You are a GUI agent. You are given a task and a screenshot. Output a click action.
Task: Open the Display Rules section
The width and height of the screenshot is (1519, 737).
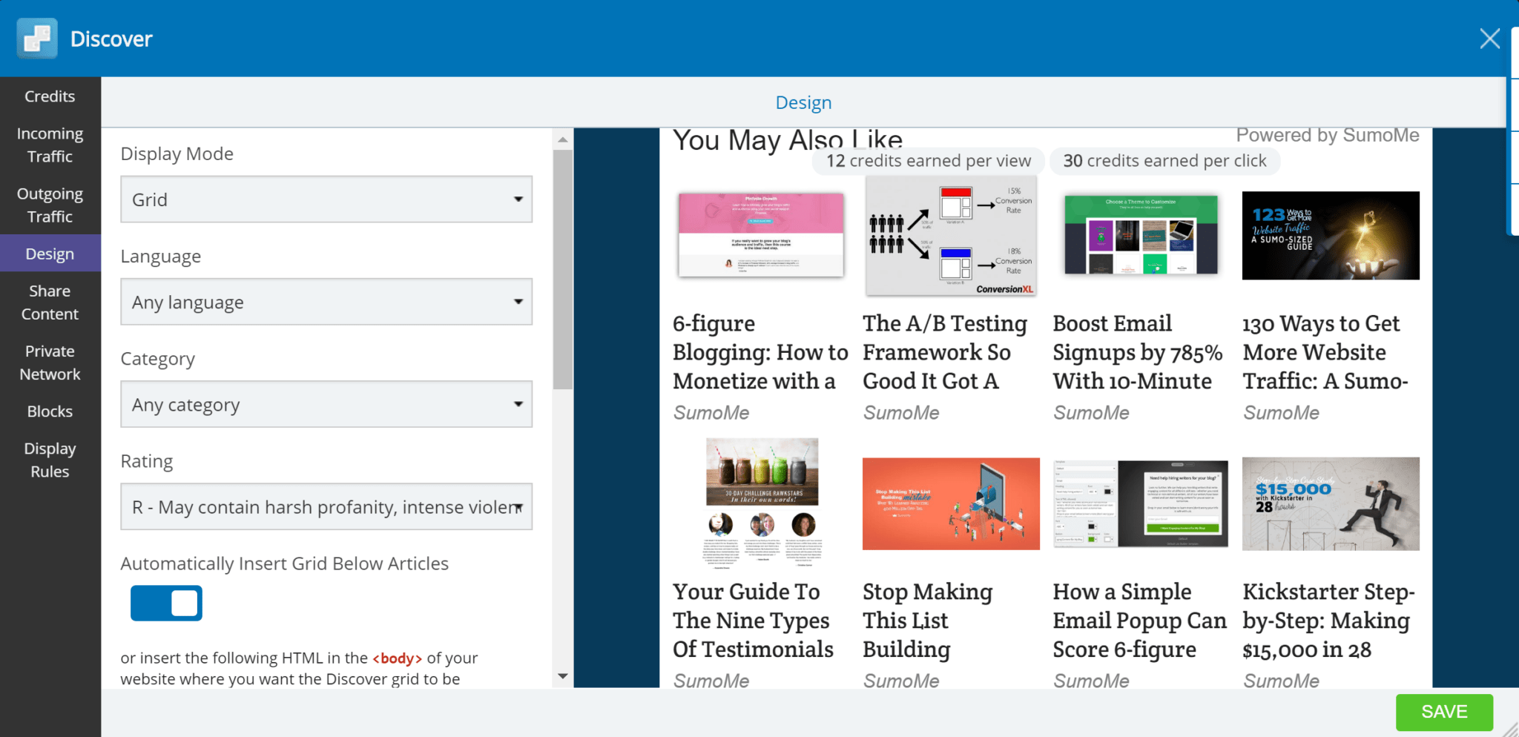[x=50, y=460]
